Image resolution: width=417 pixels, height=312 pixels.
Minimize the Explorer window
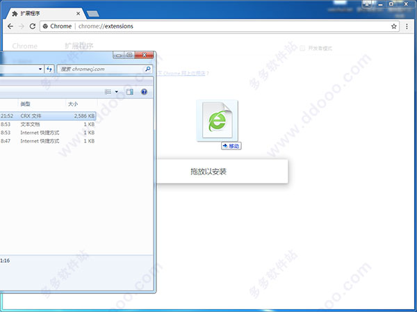pyautogui.click(x=119, y=55)
